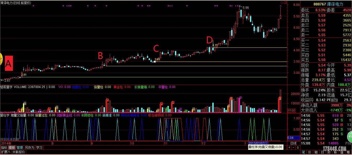Image resolution: width=352 pixels, height=155 pixels.
Task: Select the 筹 tab below the quotes
Action: (x=349, y=152)
